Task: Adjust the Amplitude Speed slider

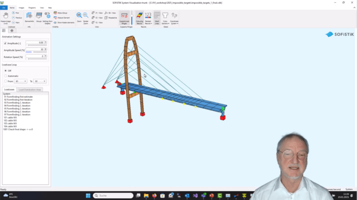Action: [x=36, y=52]
